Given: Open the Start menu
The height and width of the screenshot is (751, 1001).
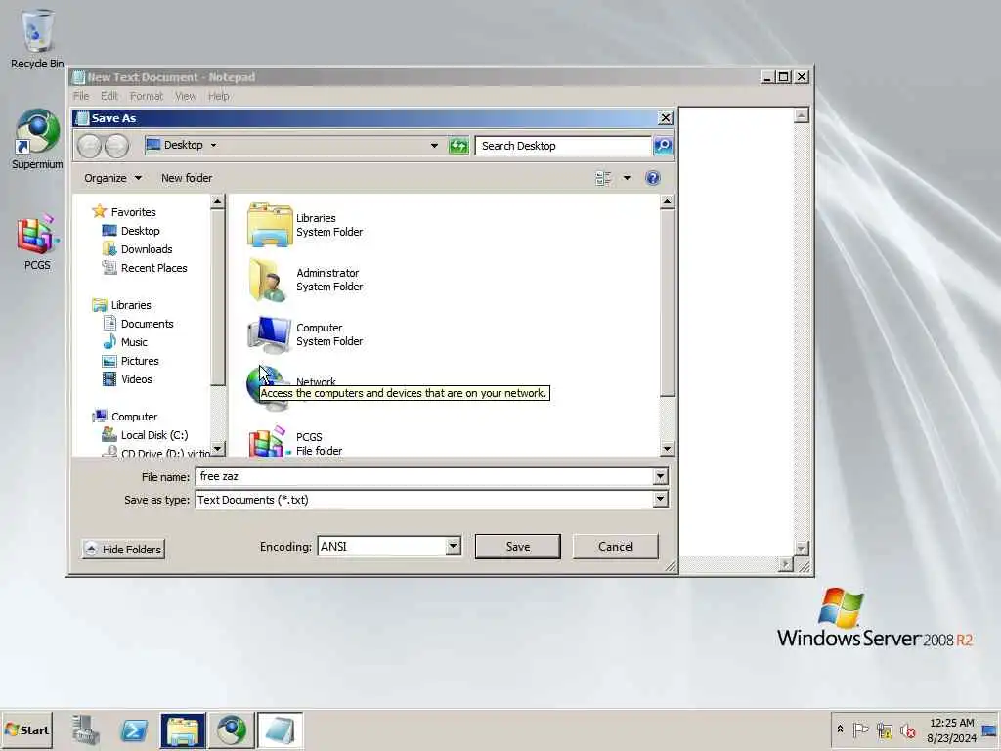Looking at the screenshot, I should (x=26, y=729).
